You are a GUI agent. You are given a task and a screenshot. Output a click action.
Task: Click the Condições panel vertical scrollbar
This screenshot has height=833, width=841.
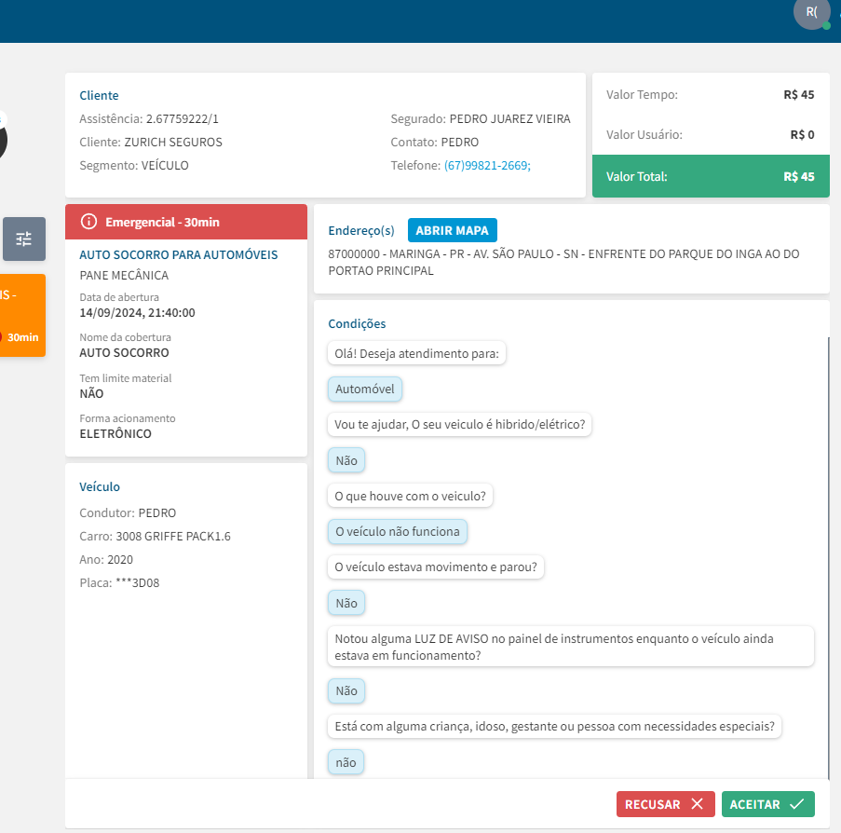tap(827, 559)
